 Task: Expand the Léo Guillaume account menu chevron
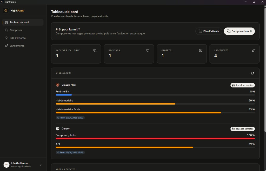click(x=41, y=165)
